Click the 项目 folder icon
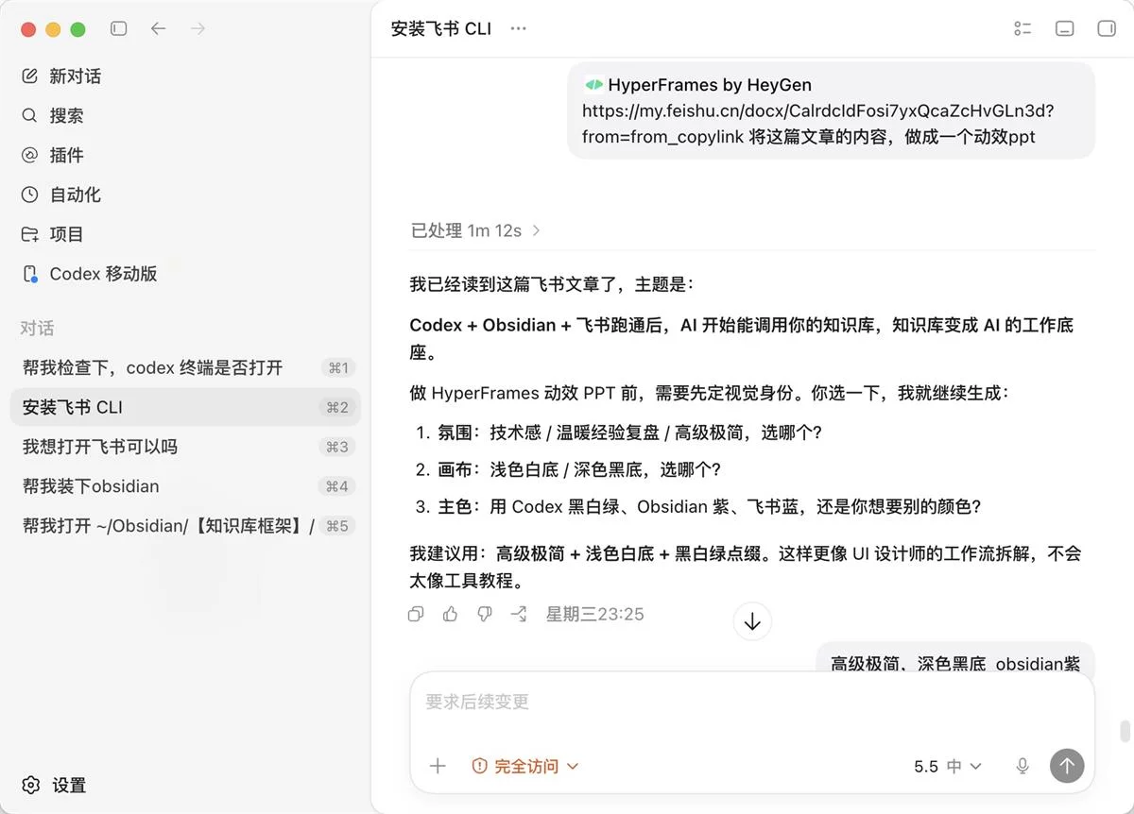 tap(30, 234)
